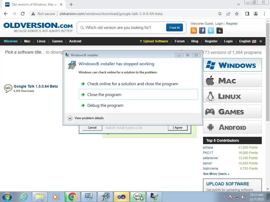Click the Twitter icon

(211, 31)
